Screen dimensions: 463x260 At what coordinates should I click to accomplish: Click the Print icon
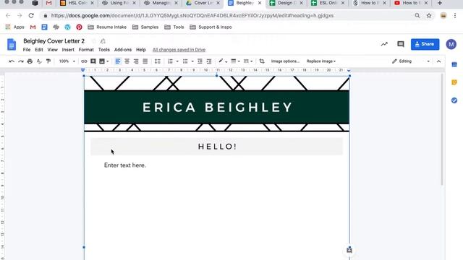tap(30, 61)
